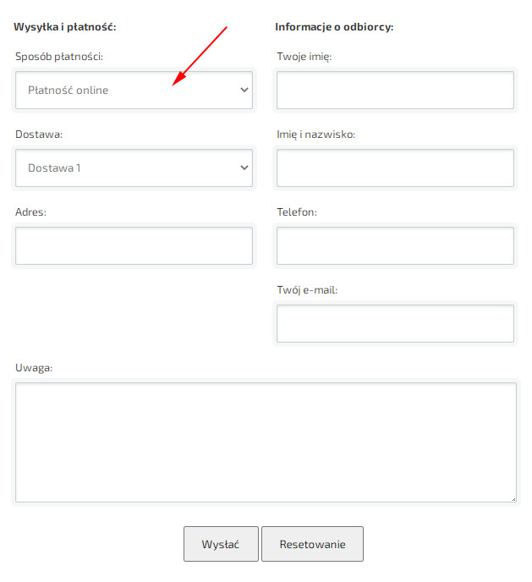The width and height of the screenshot is (532, 582).
Task: Focus the Twoje imię text field
Action: click(395, 90)
